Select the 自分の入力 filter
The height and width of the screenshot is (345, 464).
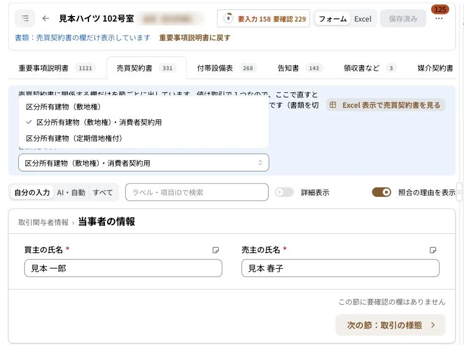[32, 192]
